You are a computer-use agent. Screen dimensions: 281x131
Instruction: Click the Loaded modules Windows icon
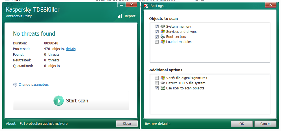click(x=163, y=42)
